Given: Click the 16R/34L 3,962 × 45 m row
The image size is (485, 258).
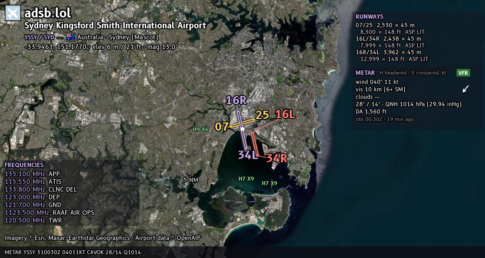Looking at the screenshot, I should tap(388, 52).
